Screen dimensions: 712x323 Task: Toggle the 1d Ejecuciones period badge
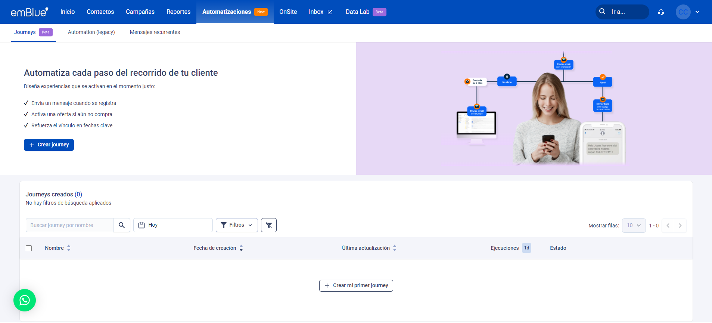[526, 248]
